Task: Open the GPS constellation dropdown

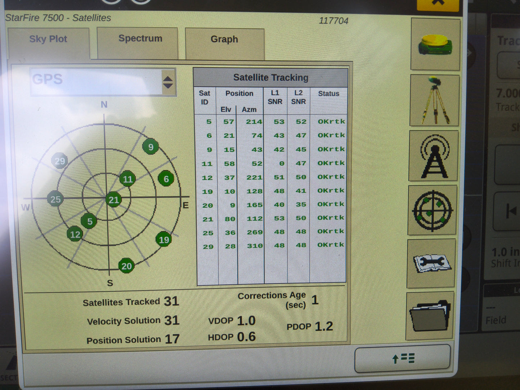Action: point(103,82)
